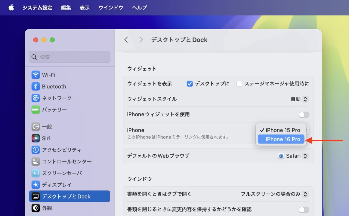Select スクリーンセーバ label in sidebar

[x=62, y=173]
